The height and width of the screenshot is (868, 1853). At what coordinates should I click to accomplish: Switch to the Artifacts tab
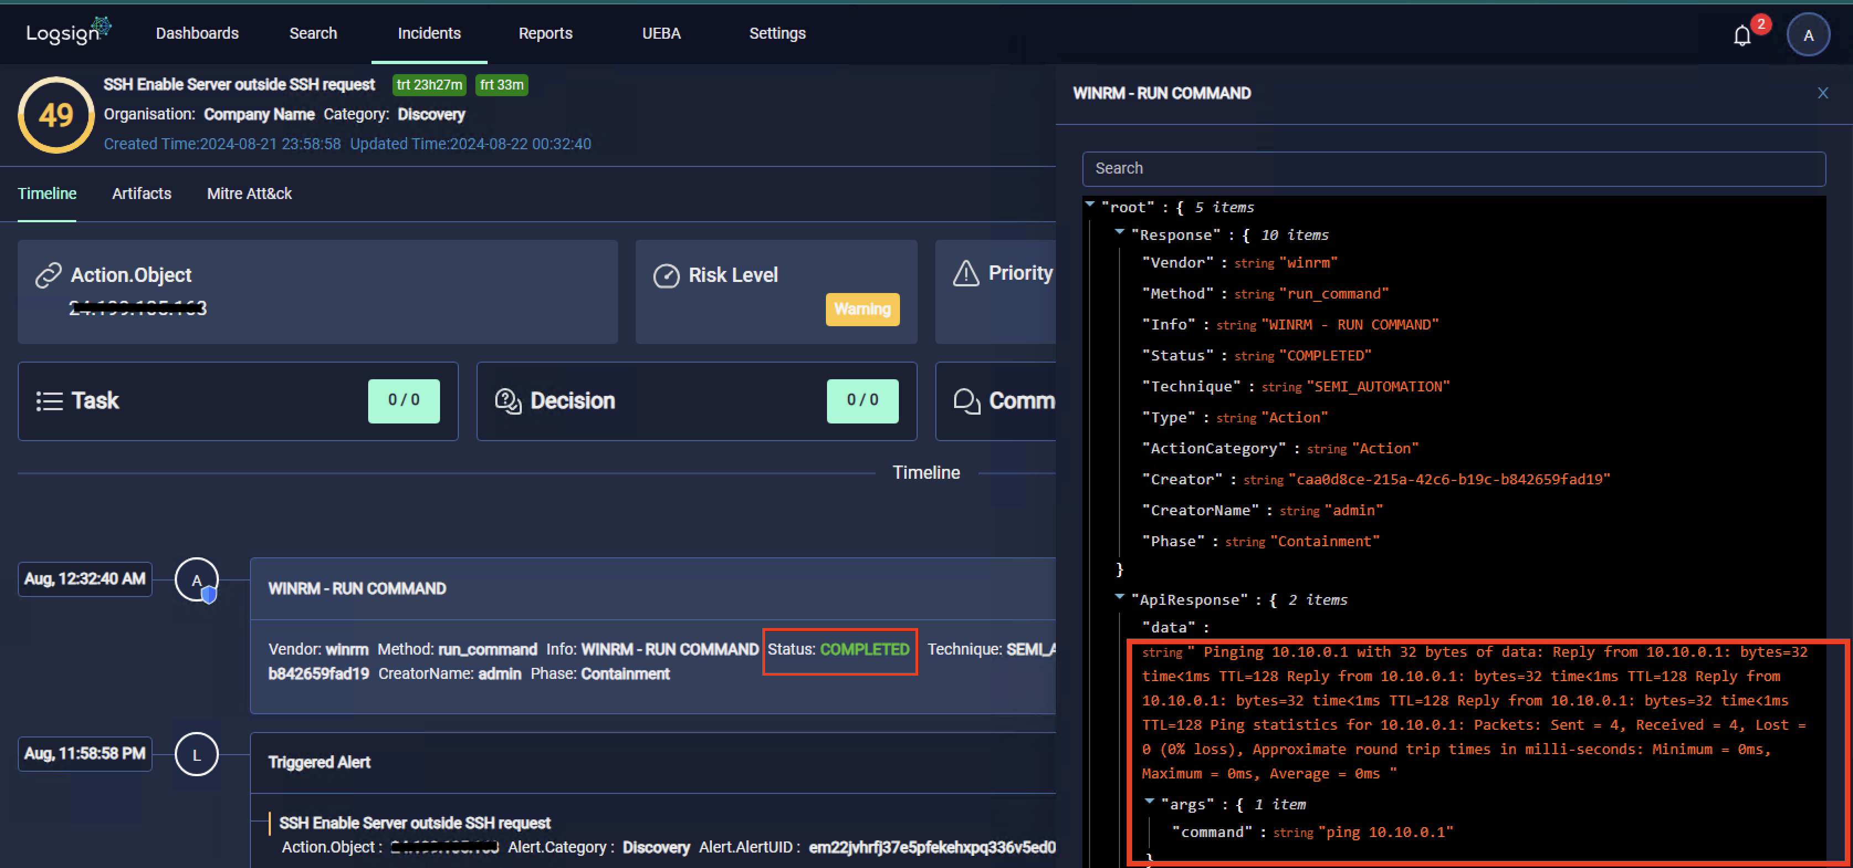click(141, 194)
